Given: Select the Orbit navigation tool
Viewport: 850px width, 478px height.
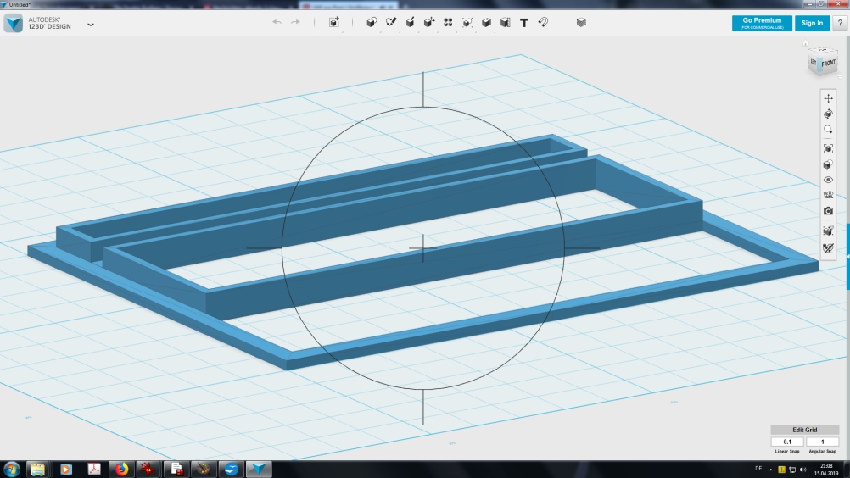Looking at the screenshot, I should tap(829, 114).
